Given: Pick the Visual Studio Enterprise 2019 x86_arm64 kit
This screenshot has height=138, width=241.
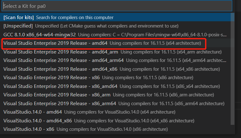Looking at the screenshot, I should [117, 104].
